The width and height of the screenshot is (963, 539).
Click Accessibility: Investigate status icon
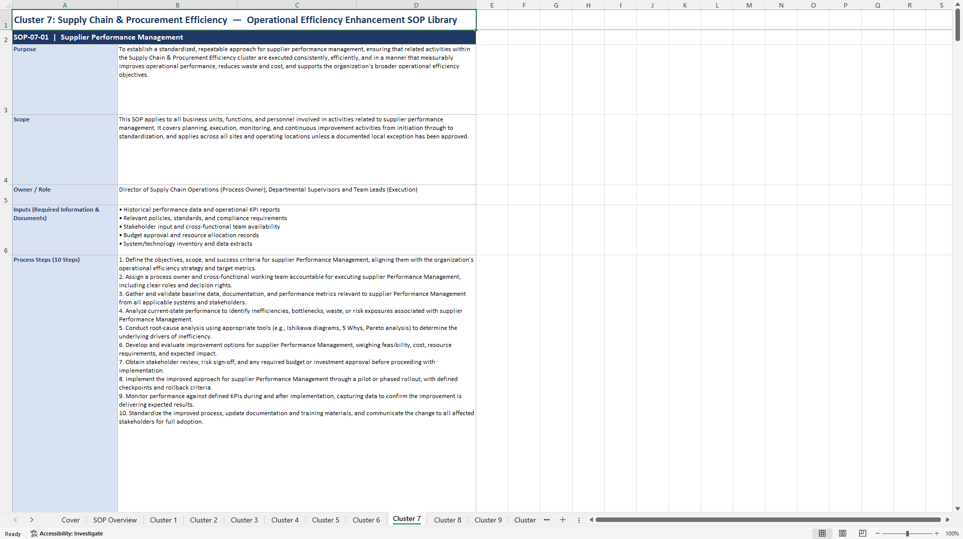pos(34,533)
